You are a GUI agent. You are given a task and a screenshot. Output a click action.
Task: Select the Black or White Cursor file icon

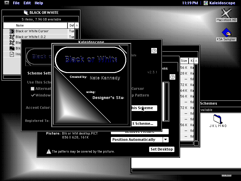coord(12,31)
